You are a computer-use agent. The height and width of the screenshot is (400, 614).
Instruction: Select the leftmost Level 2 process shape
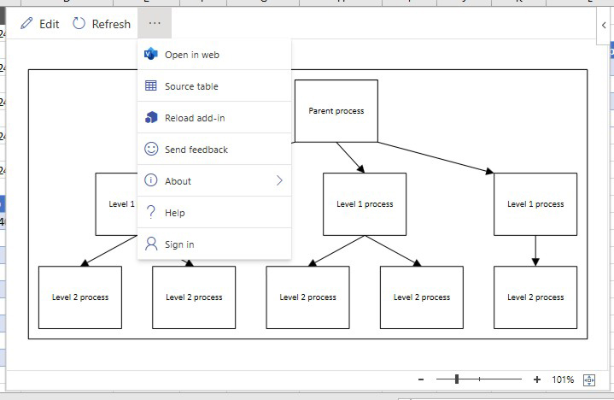tap(80, 297)
